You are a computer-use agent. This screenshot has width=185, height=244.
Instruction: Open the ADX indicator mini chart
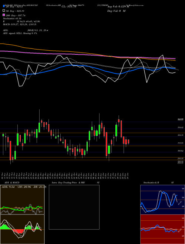click(x=22, y=200)
